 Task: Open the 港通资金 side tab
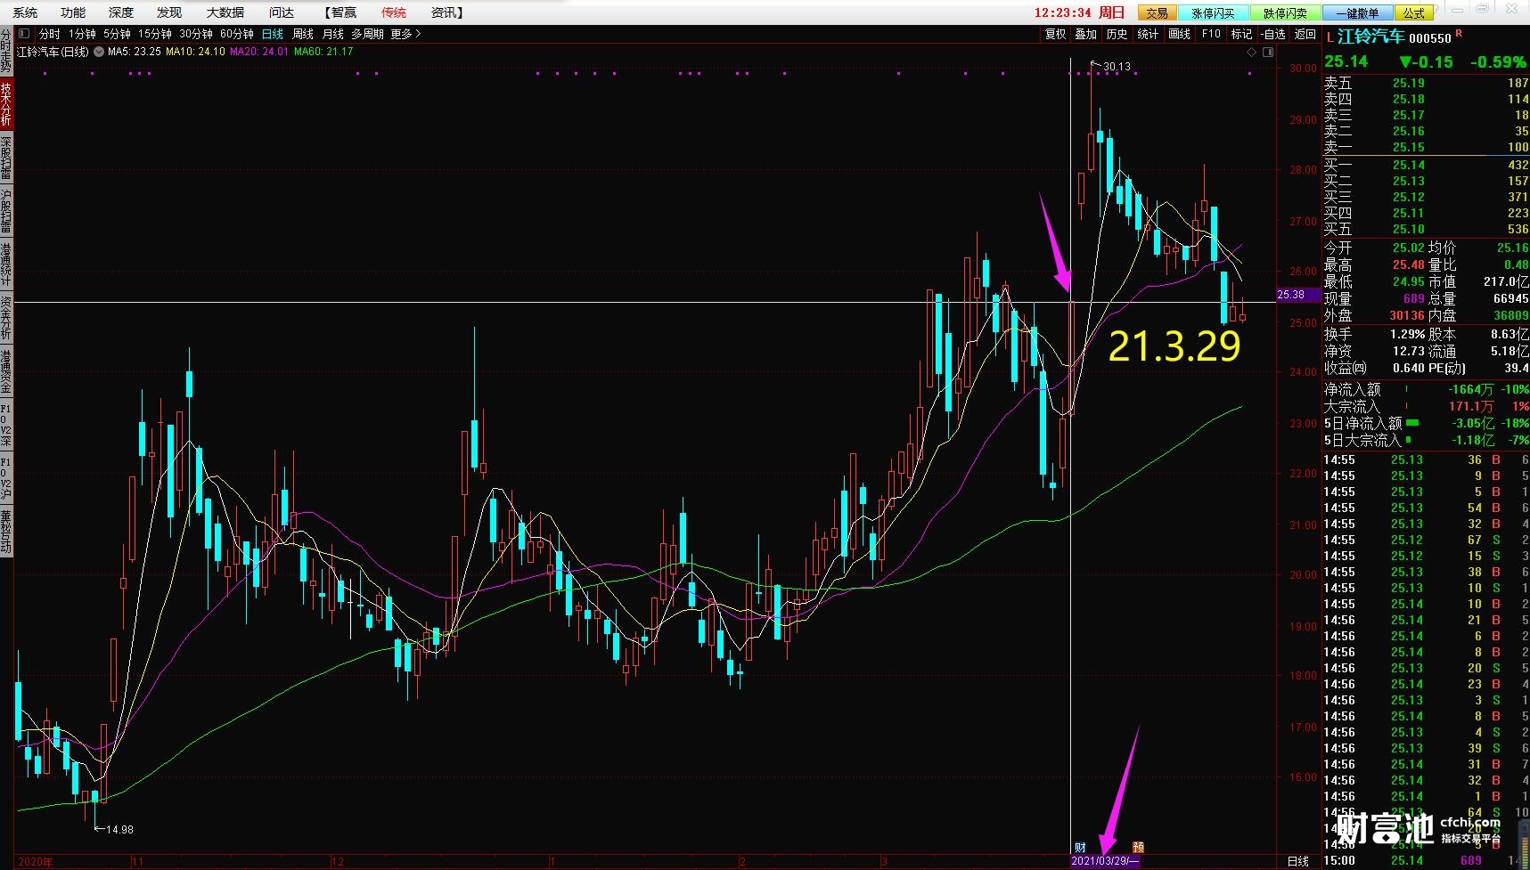click(6, 371)
